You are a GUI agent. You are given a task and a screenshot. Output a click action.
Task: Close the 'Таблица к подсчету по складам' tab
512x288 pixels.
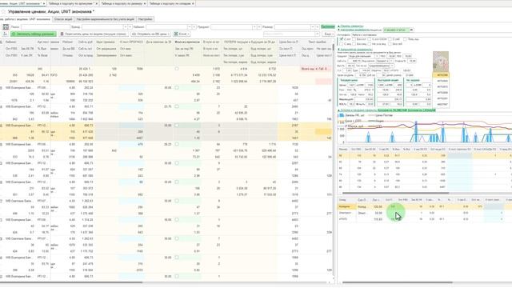pyautogui.click(x=193, y=3)
